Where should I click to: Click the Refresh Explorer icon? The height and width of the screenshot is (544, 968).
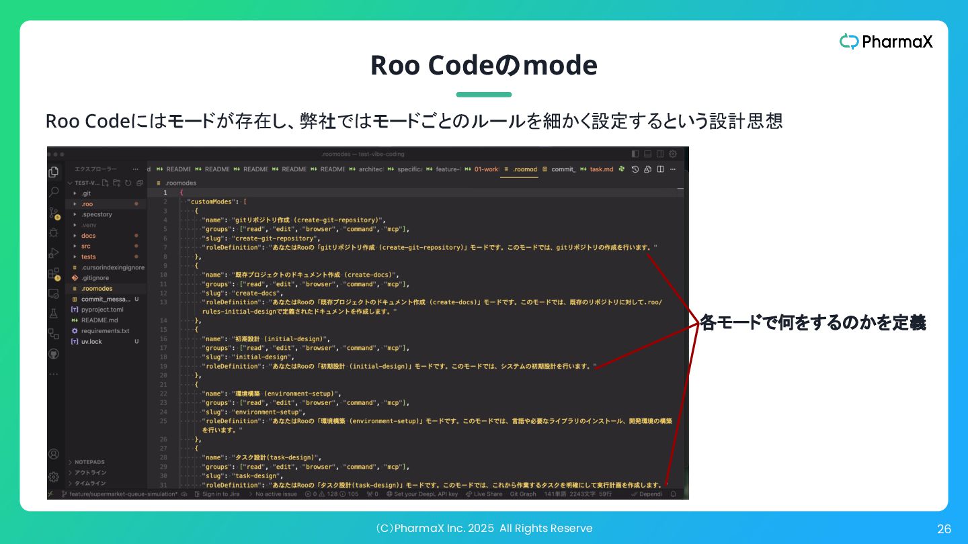pyautogui.click(x=128, y=183)
